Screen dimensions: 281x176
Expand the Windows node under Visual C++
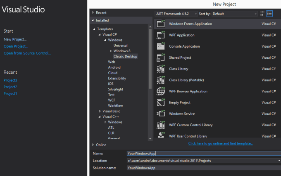(x=105, y=122)
